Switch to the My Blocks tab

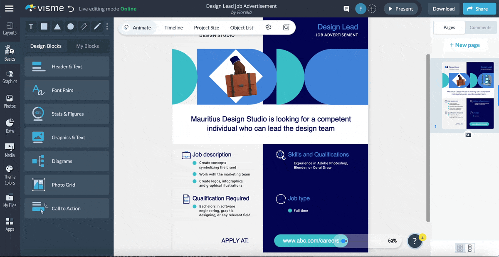[x=87, y=46]
